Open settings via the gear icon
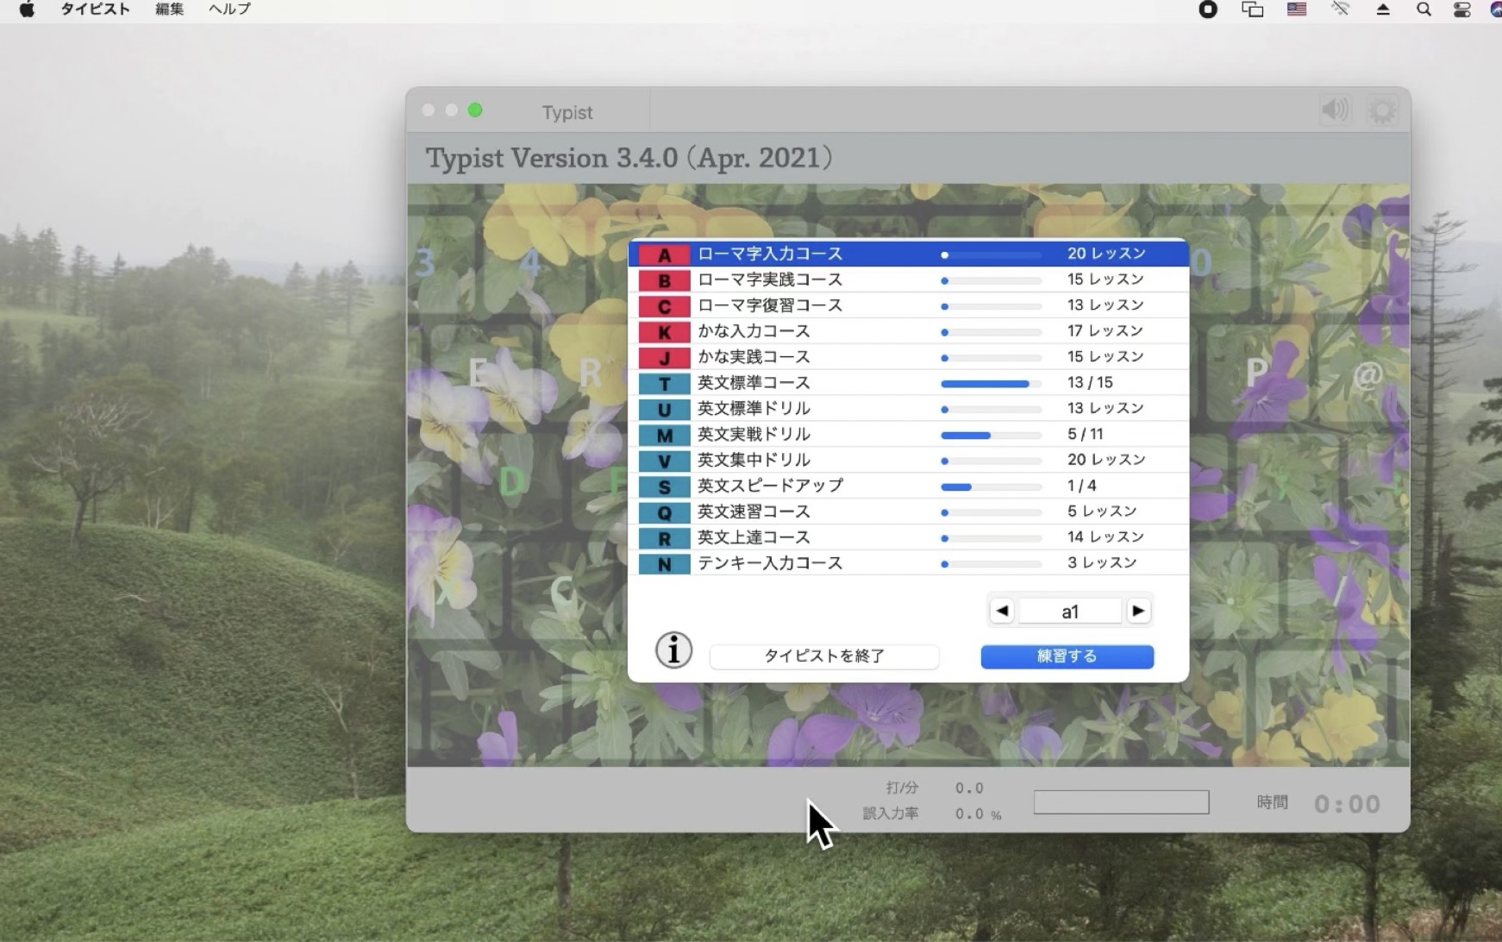Image resolution: width=1502 pixels, height=942 pixels. click(1382, 110)
